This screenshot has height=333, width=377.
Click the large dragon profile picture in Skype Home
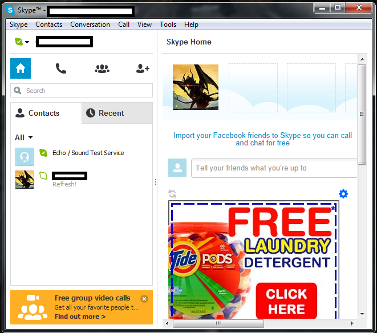pyautogui.click(x=196, y=87)
